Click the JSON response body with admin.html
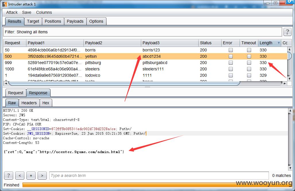The image size is (295, 191). [64, 152]
